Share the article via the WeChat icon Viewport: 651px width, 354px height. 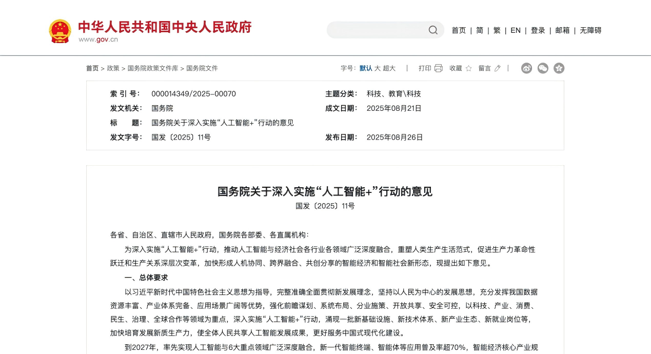tap(543, 68)
